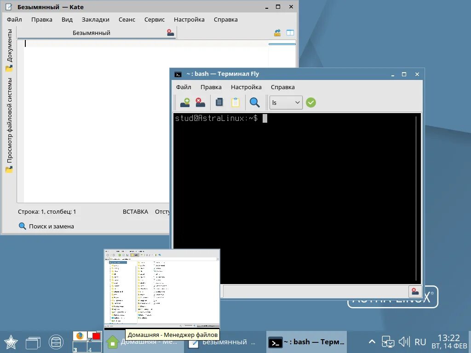Click the close-tab icon at terminal bottom right
Image resolution: width=471 pixels, height=353 pixels.
[415, 291]
